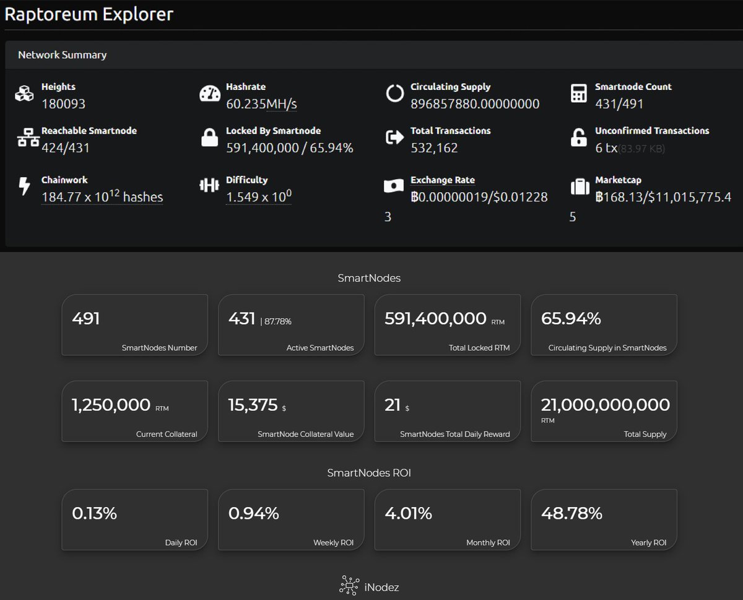Click the Locked By Smartnode padlock icon

click(210, 138)
